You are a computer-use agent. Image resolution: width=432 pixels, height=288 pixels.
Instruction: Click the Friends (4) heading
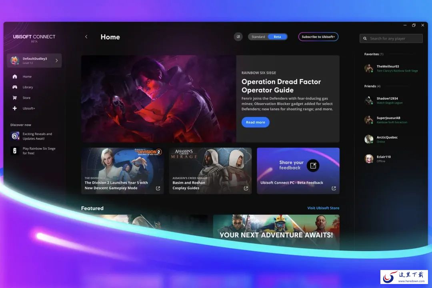(x=372, y=86)
